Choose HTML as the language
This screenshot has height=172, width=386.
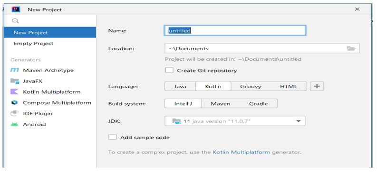pos(289,87)
